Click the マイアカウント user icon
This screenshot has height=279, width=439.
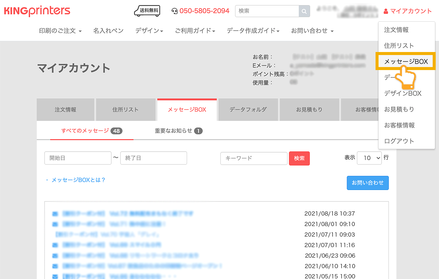pyautogui.click(x=386, y=11)
